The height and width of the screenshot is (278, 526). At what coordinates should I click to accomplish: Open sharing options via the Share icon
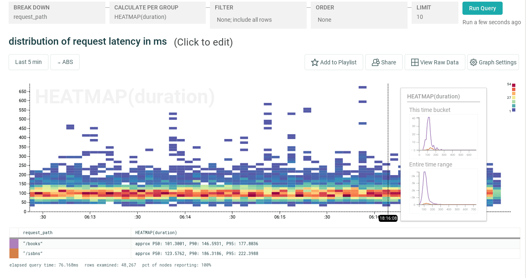(x=376, y=62)
